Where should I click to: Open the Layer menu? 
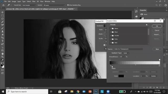19,2
